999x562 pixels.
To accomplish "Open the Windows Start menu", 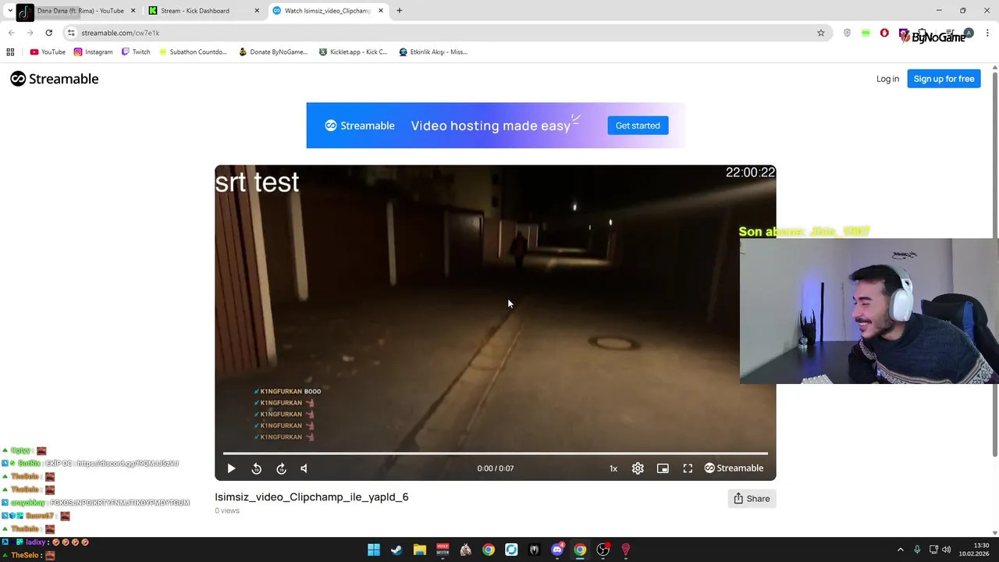I will point(374,550).
